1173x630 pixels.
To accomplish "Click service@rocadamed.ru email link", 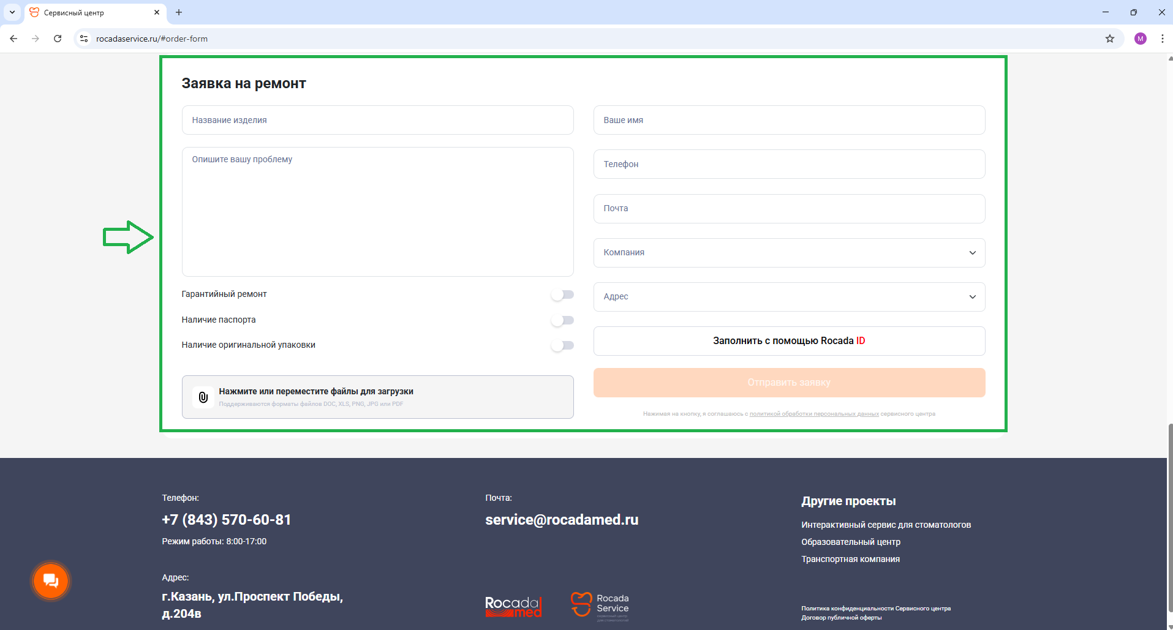I will (562, 520).
